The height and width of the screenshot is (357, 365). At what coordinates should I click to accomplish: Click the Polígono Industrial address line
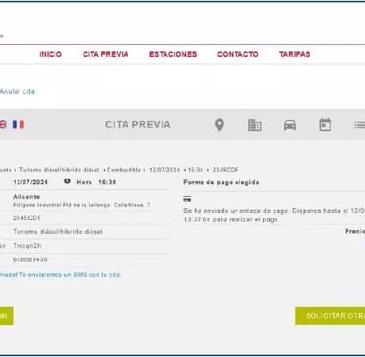[81, 205]
